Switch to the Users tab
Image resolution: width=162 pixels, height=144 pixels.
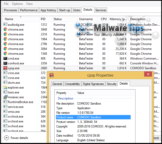(77, 10)
